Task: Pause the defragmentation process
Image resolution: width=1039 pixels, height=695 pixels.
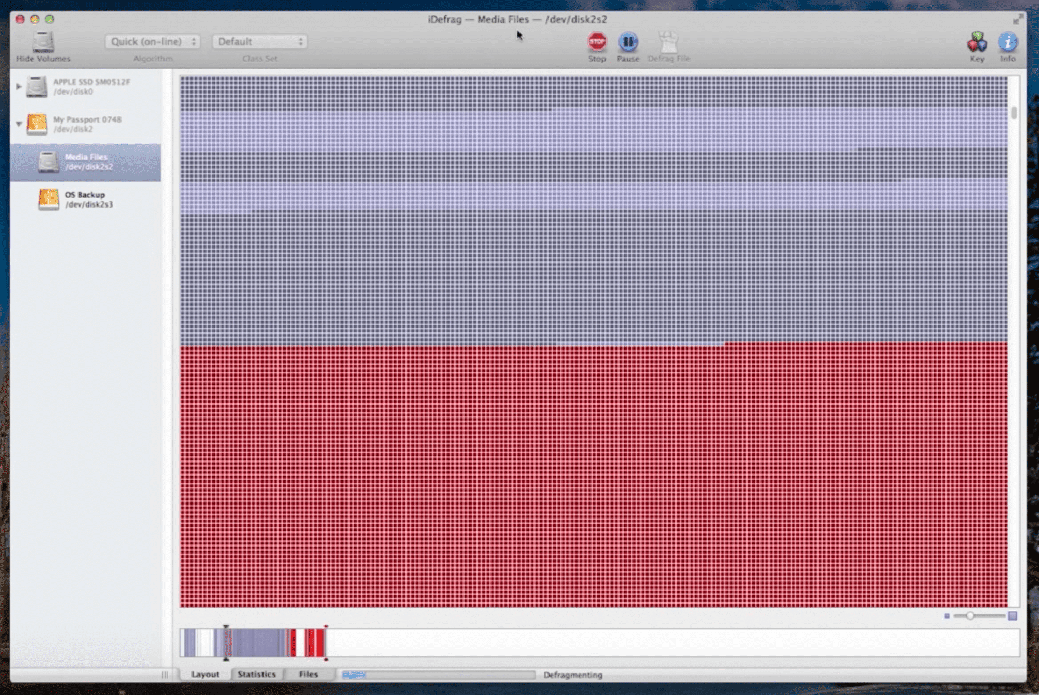Action: point(628,42)
